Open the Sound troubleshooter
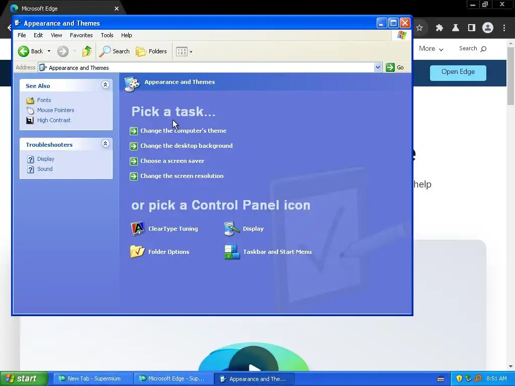 (45, 169)
